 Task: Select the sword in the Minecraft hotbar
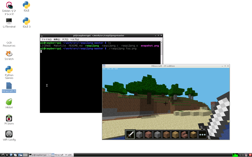tap(130, 135)
